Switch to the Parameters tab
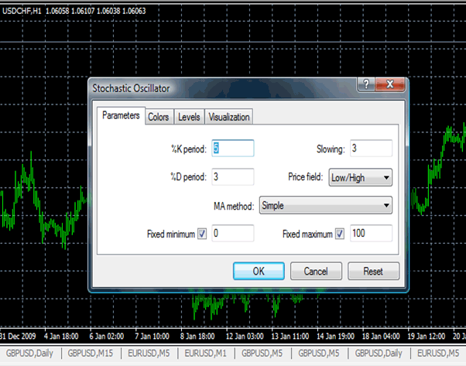 coord(121,115)
